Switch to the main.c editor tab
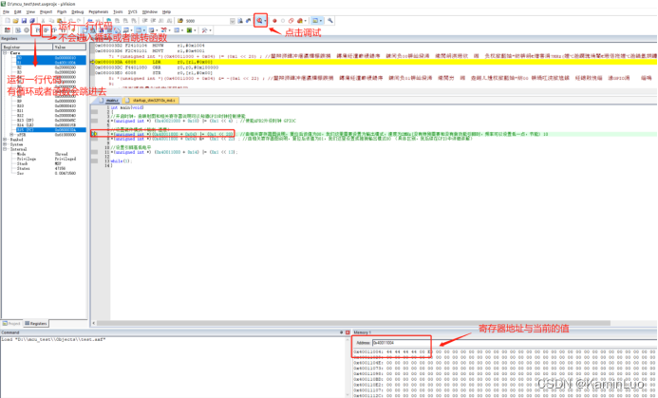Image resolution: width=658 pixels, height=398 pixels. click(x=109, y=101)
